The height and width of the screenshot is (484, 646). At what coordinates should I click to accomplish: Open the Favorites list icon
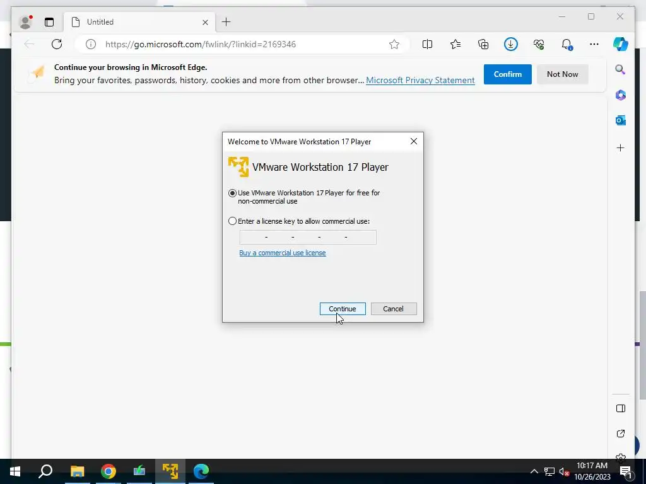click(455, 44)
